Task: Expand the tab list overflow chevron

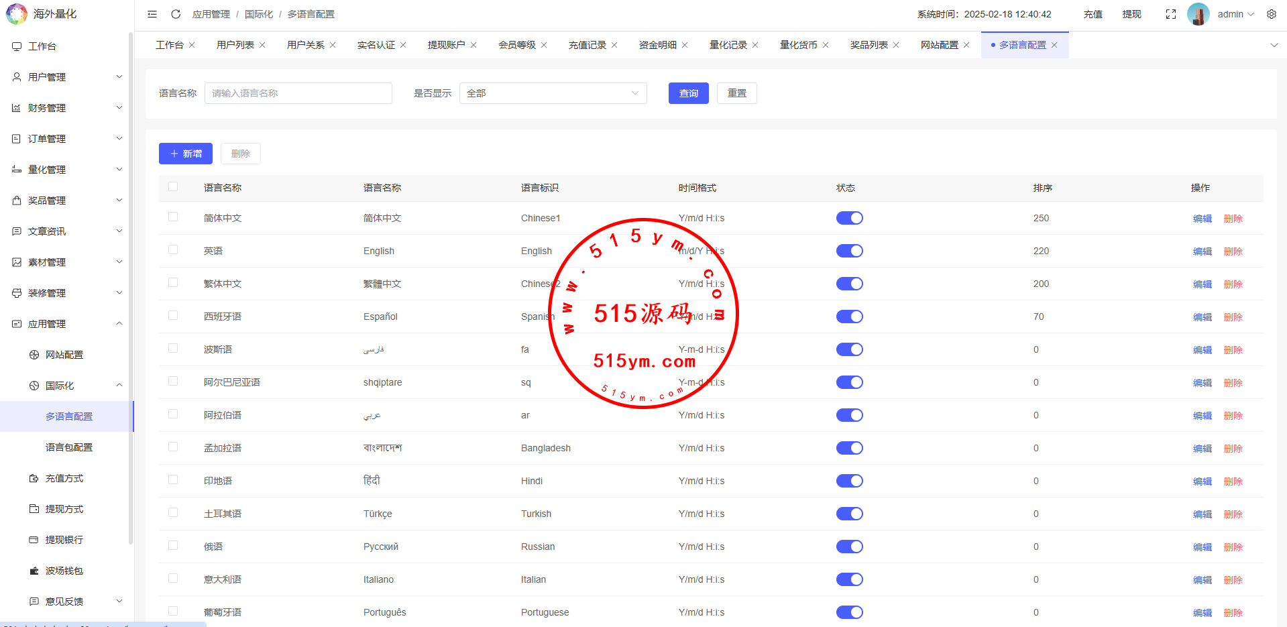Action: tap(1274, 45)
